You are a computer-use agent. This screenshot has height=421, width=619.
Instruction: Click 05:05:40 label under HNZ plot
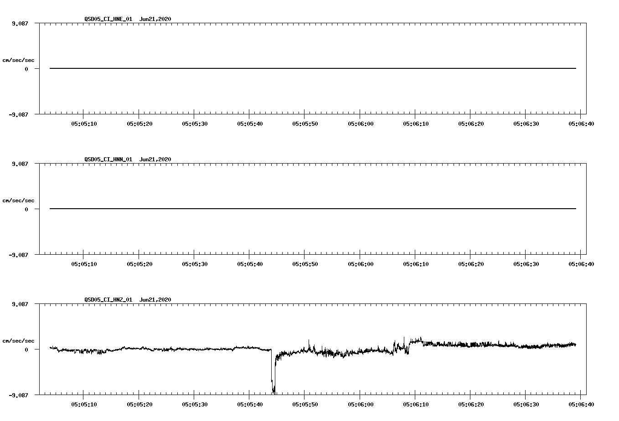click(x=249, y=404)
